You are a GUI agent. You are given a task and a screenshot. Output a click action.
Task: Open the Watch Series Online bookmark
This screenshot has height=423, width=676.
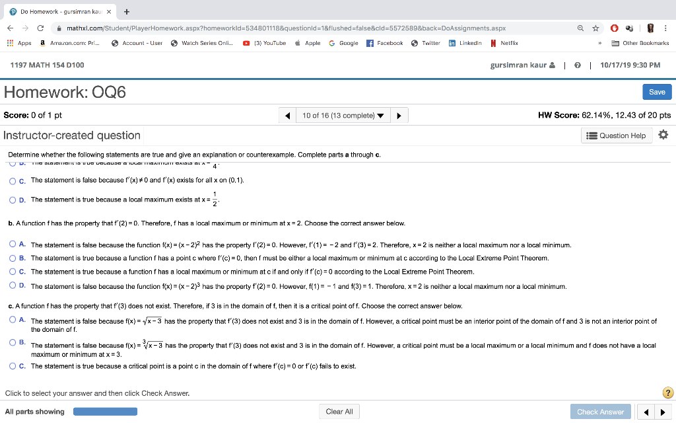point(202,43)
